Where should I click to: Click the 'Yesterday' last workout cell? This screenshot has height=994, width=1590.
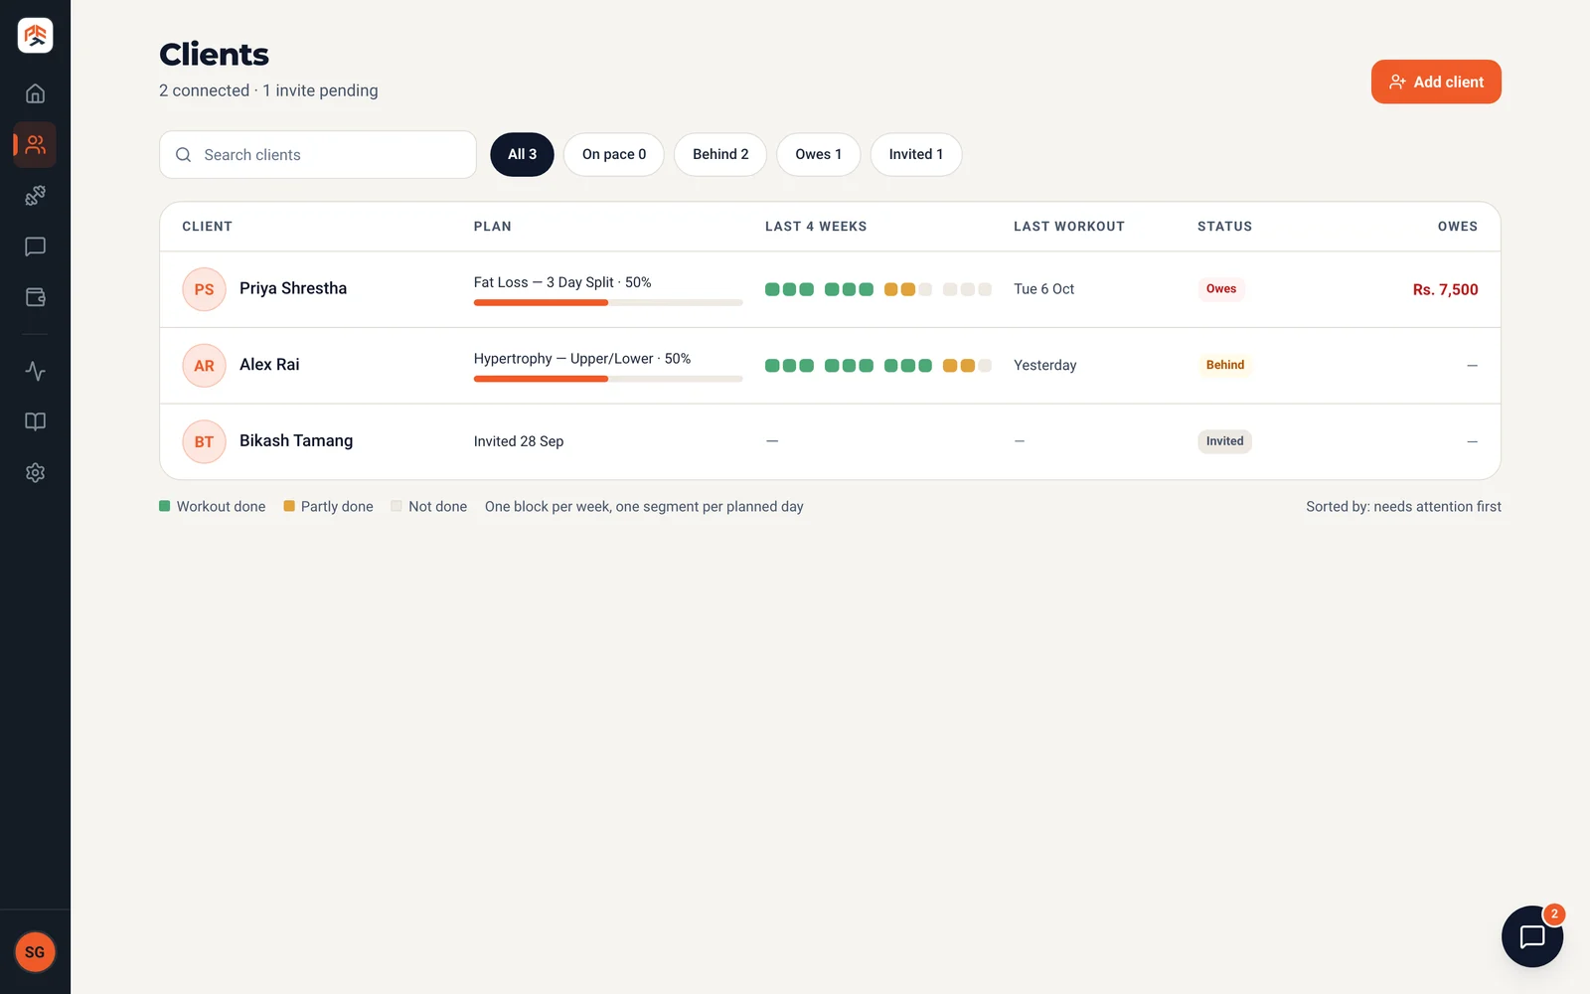click(1045, 366)
